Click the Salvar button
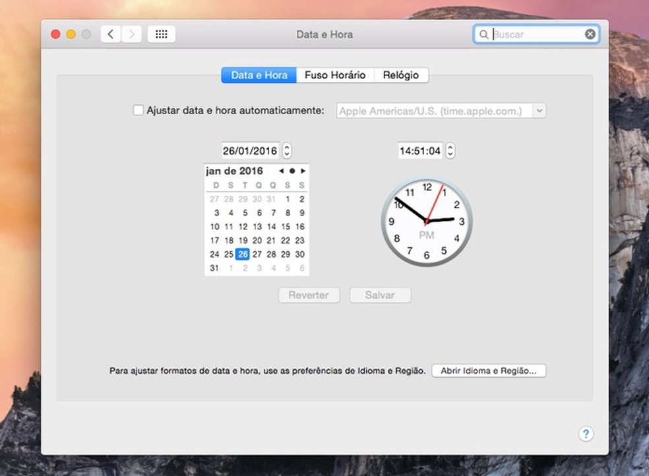The height and width of the screenshot is (476, 649). coord(380,295)
